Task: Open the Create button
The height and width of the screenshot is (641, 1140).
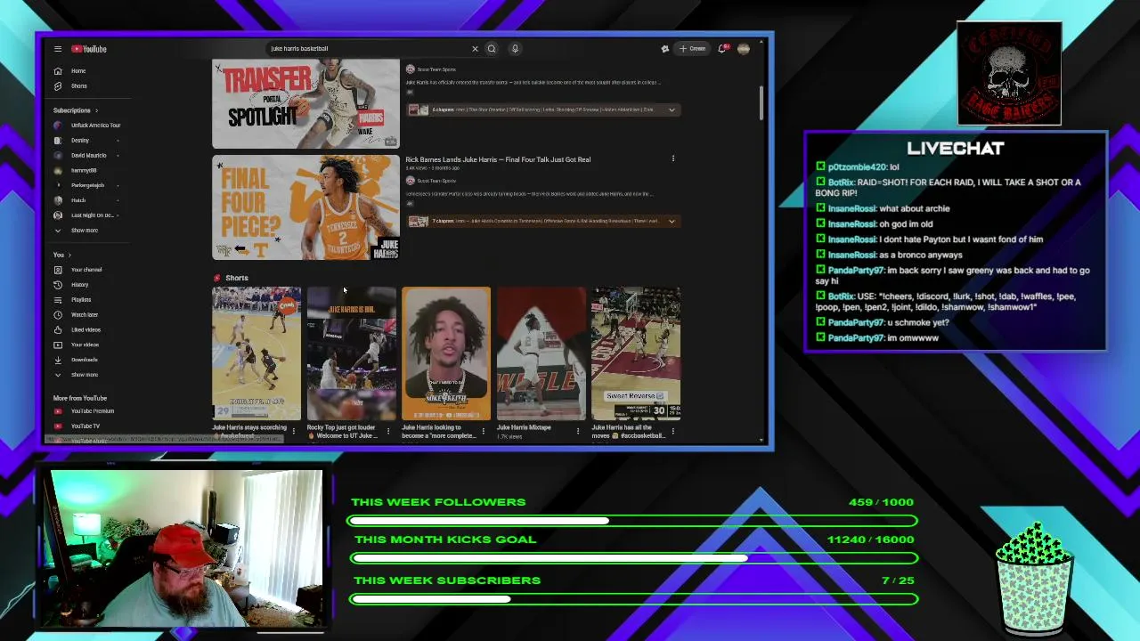Action: coord(693,49)
